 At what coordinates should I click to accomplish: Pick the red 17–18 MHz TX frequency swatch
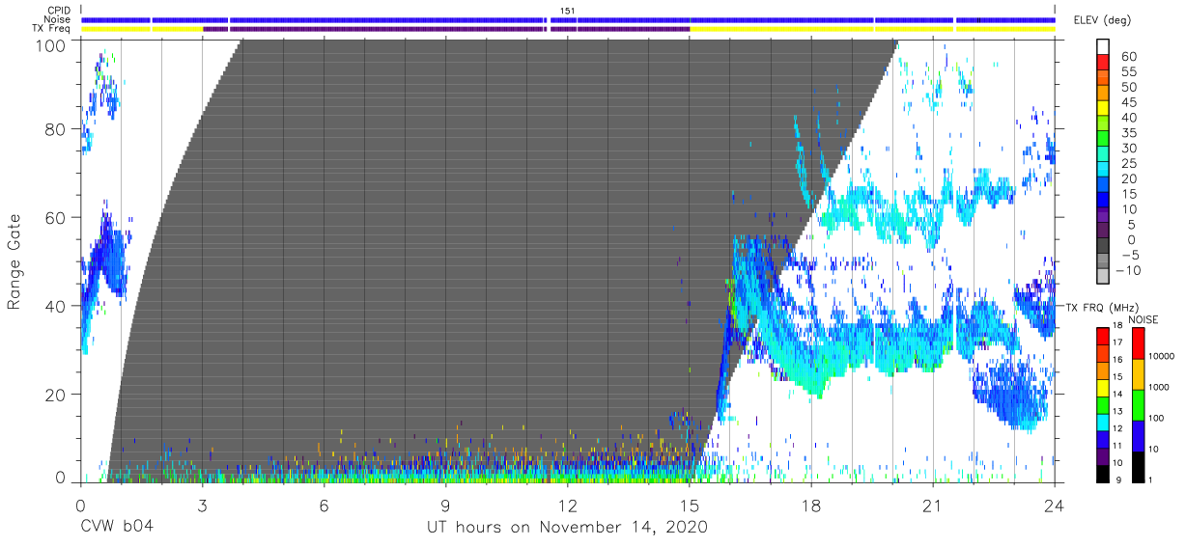pos(1104,337)
